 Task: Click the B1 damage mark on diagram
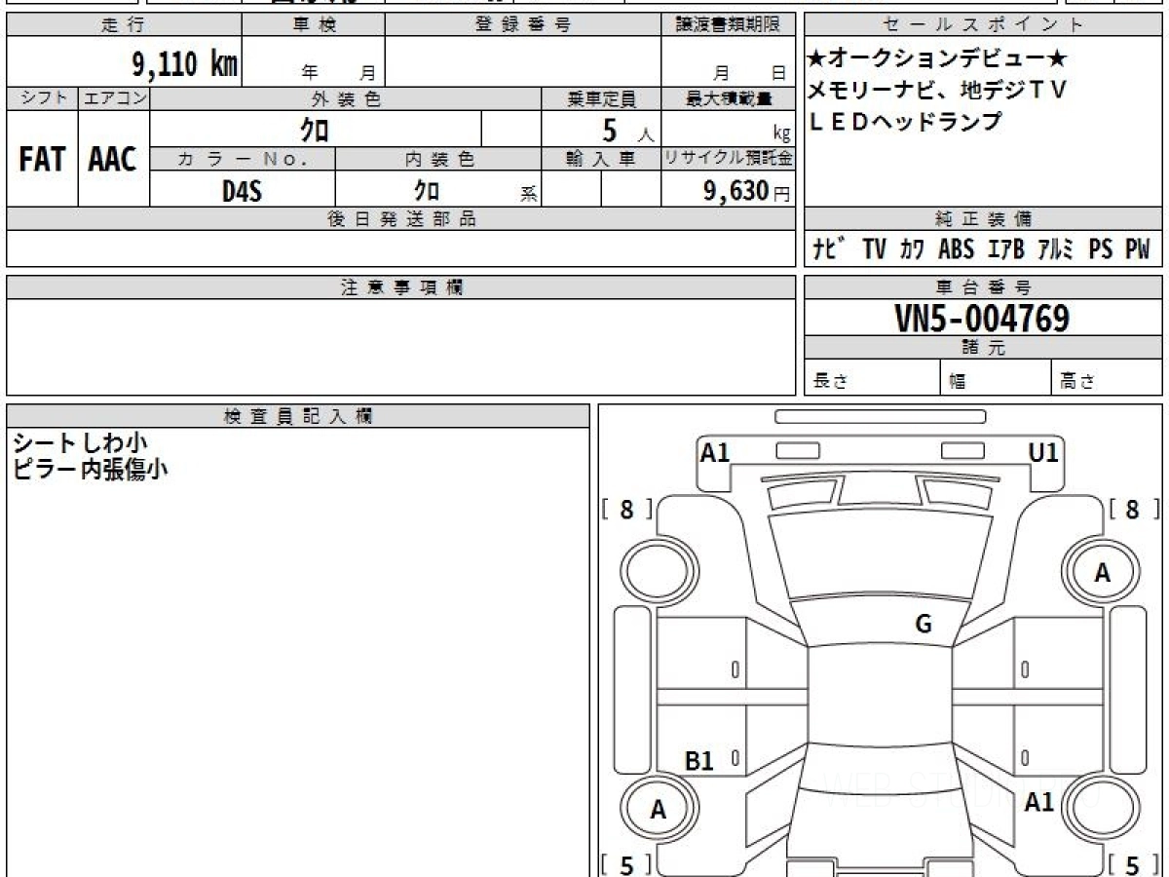[699, 761]
